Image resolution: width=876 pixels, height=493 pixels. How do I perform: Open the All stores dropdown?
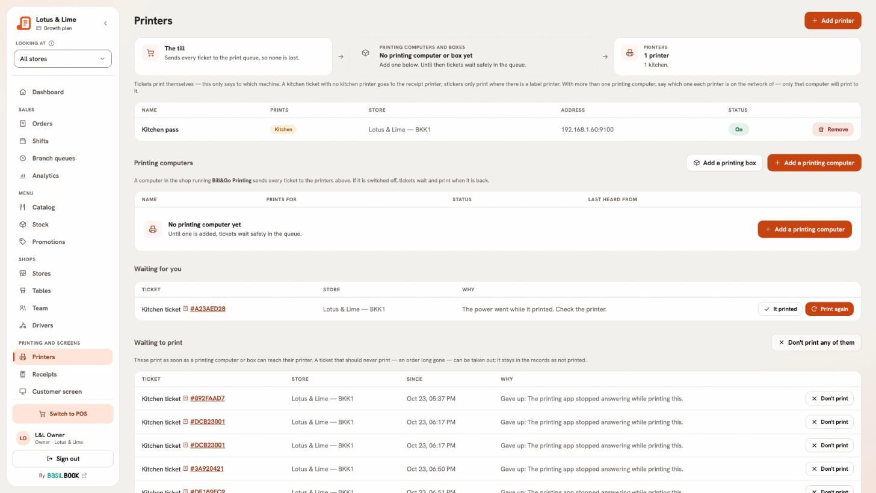click(x=63, y=59)
